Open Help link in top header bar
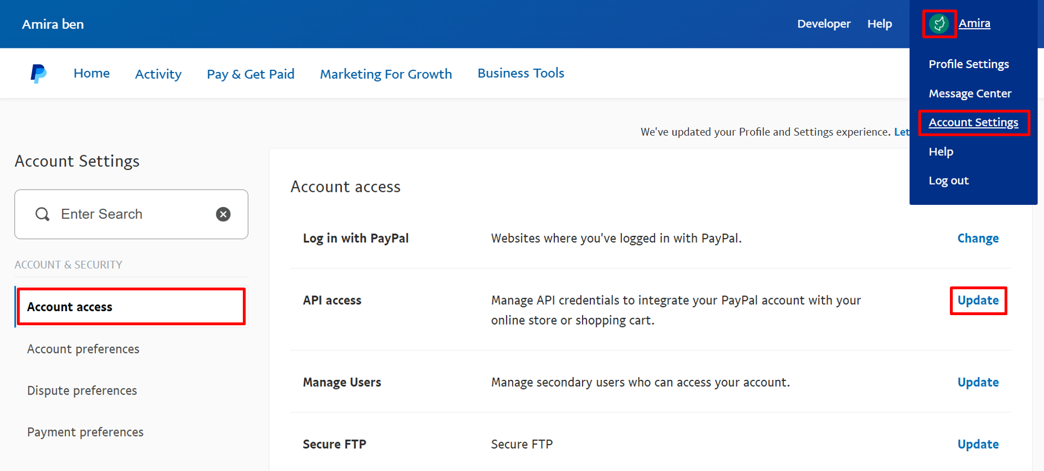Image resolution: width=1044 pixels, height=471 pixels. 879,24
